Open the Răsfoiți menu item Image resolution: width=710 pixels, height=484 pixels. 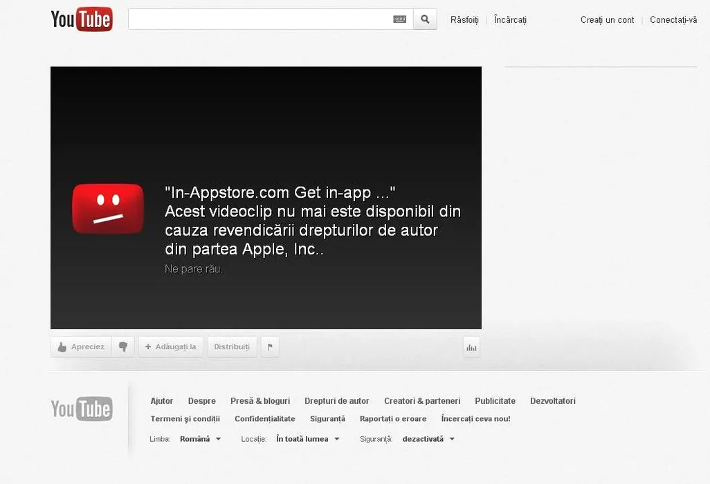[x=464, y=20]
